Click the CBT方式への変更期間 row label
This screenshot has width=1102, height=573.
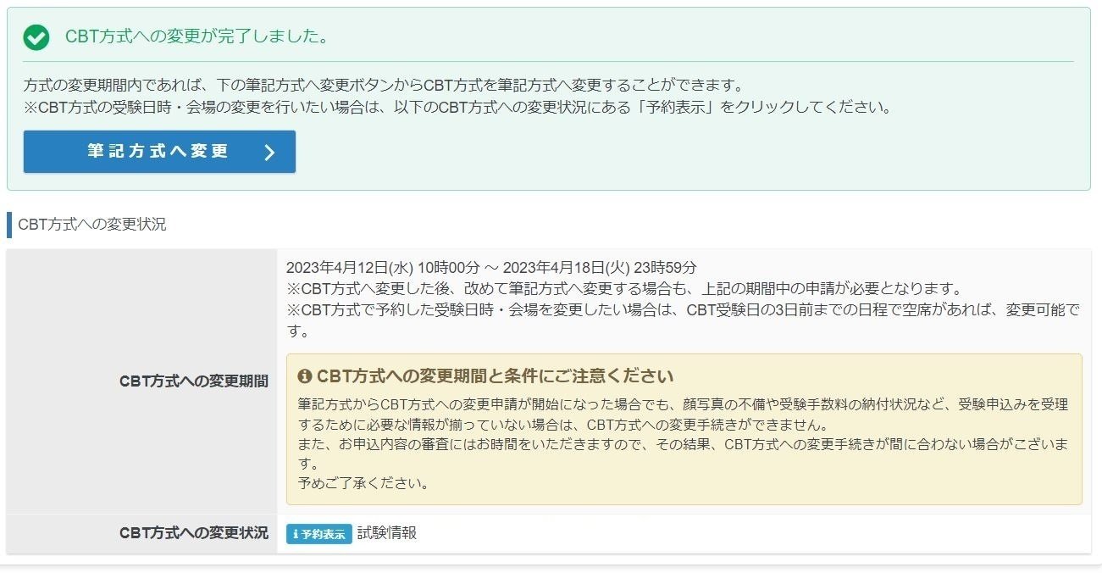[x=194, y=381]
